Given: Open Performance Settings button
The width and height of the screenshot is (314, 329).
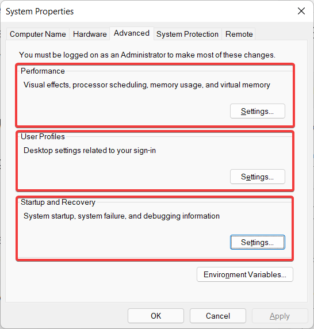Looking at the screenshot, I should click(x=258, y=111).
